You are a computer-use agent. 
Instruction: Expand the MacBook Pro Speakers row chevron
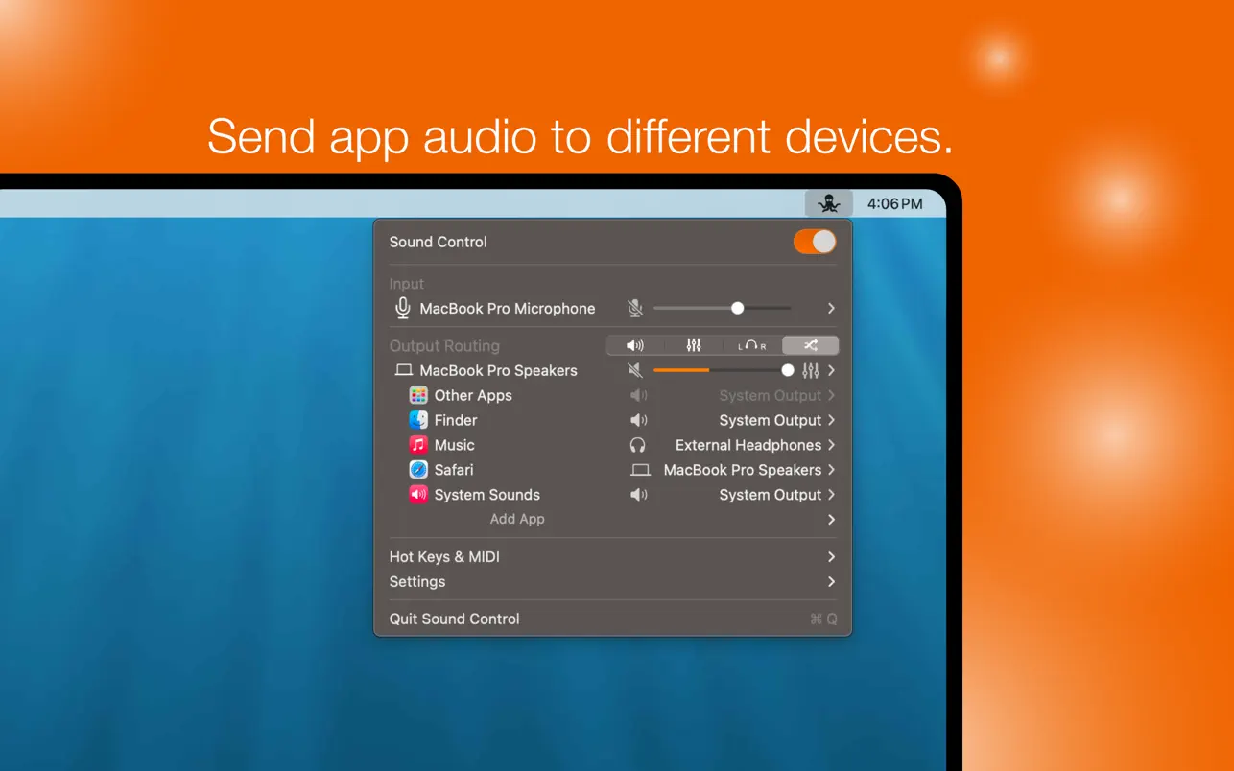tap(831, 370)
